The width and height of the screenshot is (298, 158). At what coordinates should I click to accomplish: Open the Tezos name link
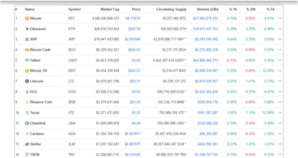click(34, 113)
